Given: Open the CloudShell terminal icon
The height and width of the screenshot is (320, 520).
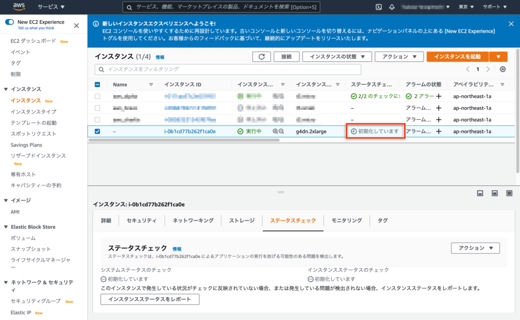Looking at the screenshot, I should [378, 7].
